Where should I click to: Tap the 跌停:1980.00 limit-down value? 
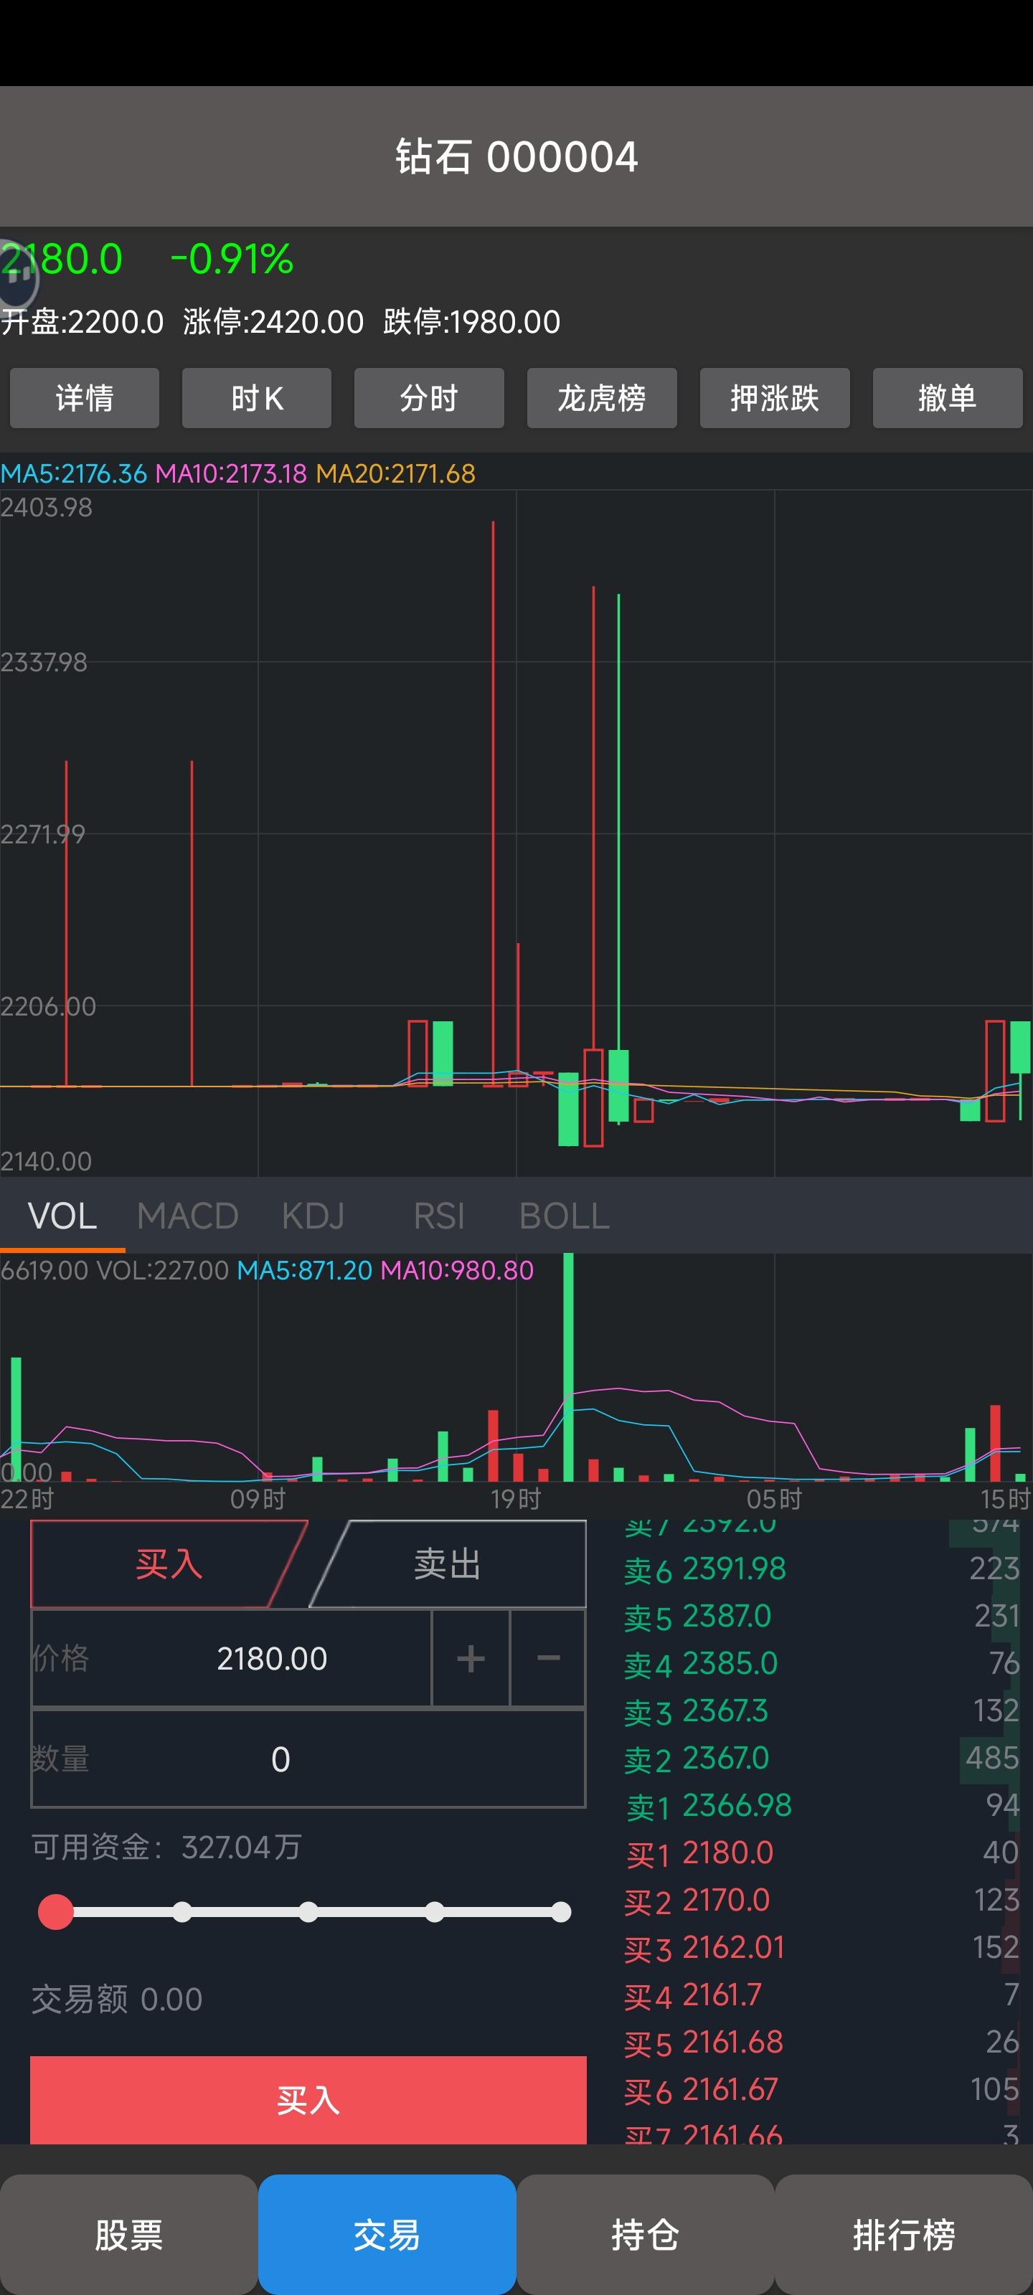pos(471,321)
